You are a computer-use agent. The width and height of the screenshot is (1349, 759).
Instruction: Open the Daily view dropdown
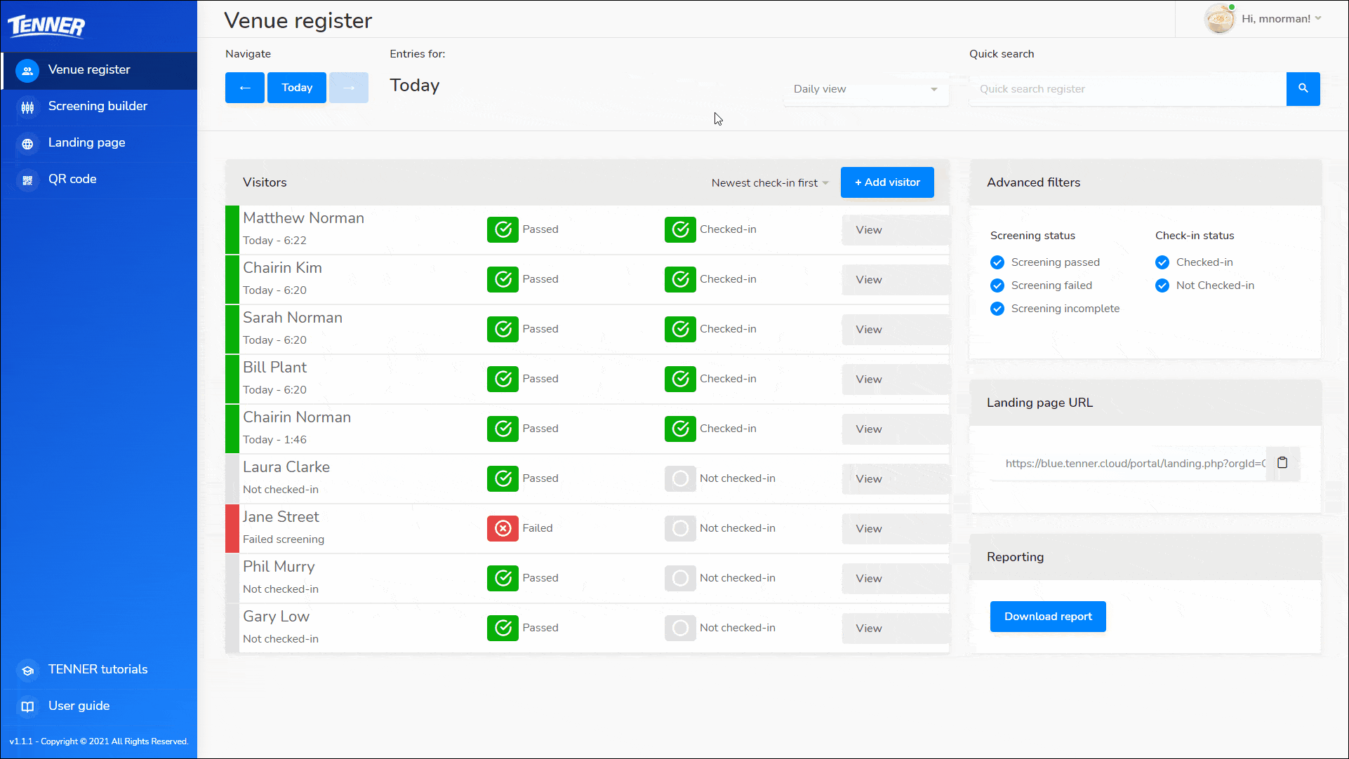coord(865,89)
